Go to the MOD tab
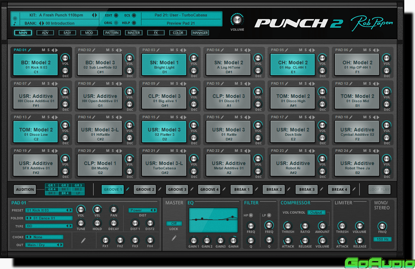 pos(89,33)
